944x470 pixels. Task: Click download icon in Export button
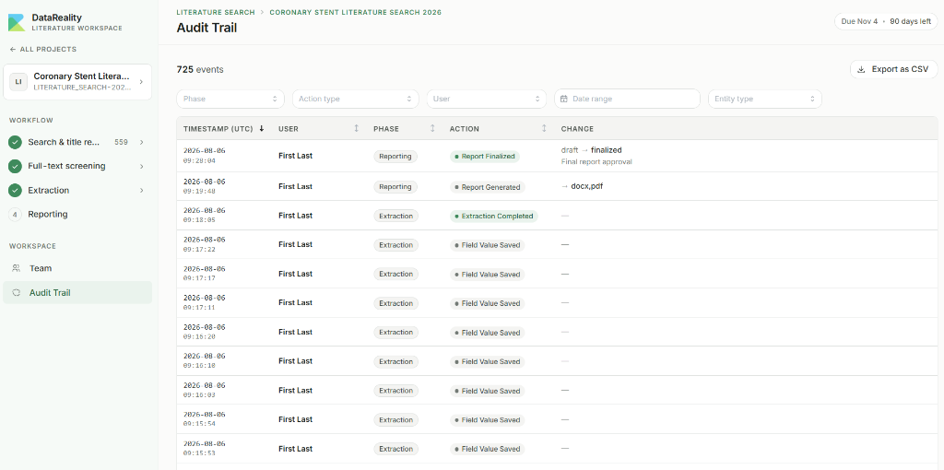pos(862,69)
